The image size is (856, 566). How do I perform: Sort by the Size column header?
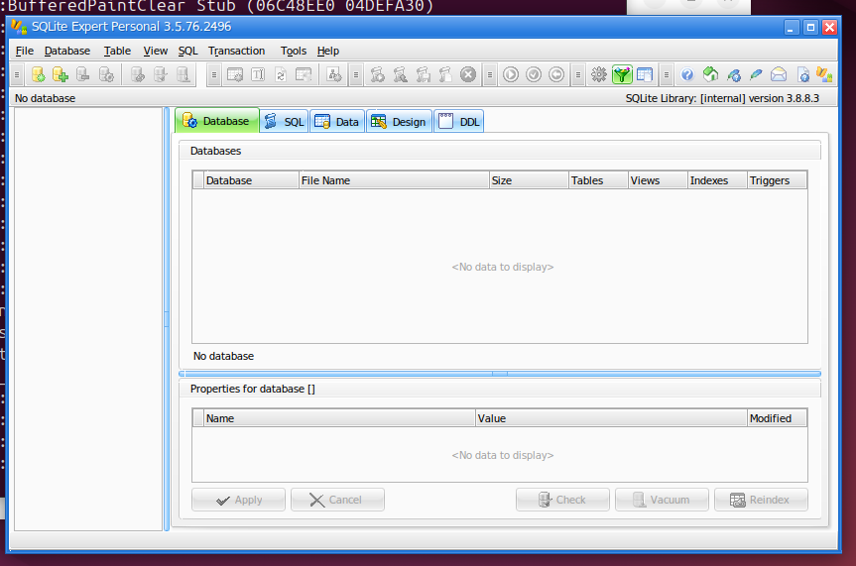tap(529, 180)
